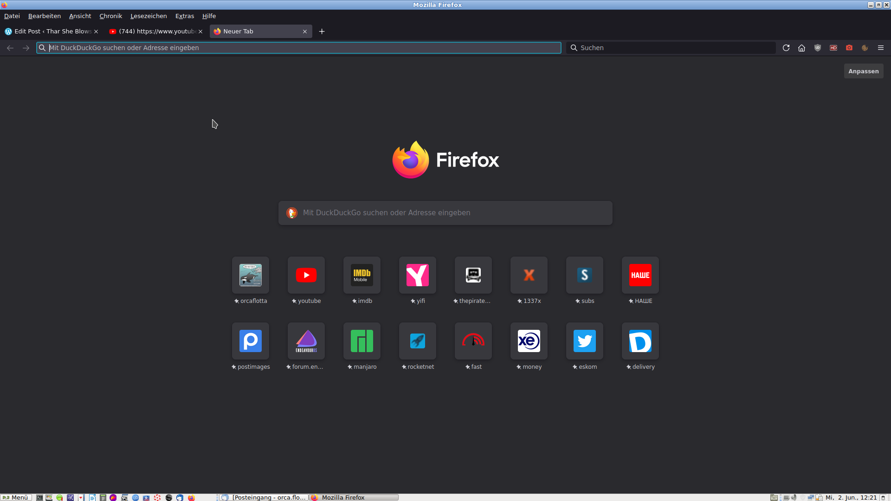Open the imdb shortcut tile
This screenshot has height=501, width=891.
pos(362,275)
